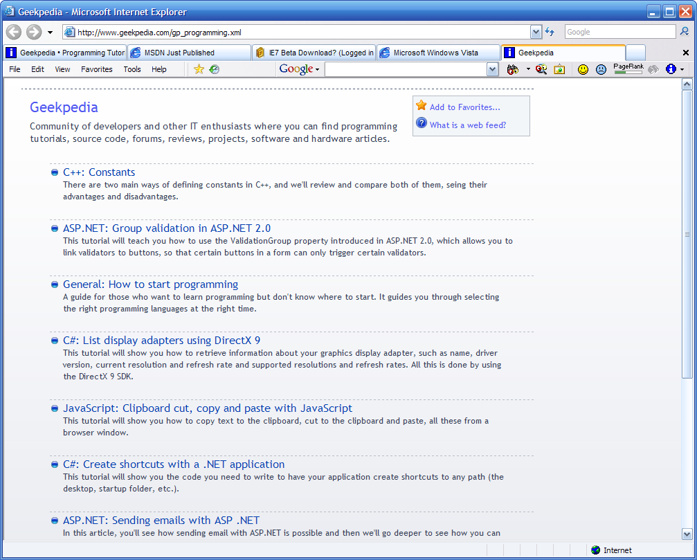This screenshot has width=697, height=560.
Task: Open the Tools menu
Action: [132, 69]
